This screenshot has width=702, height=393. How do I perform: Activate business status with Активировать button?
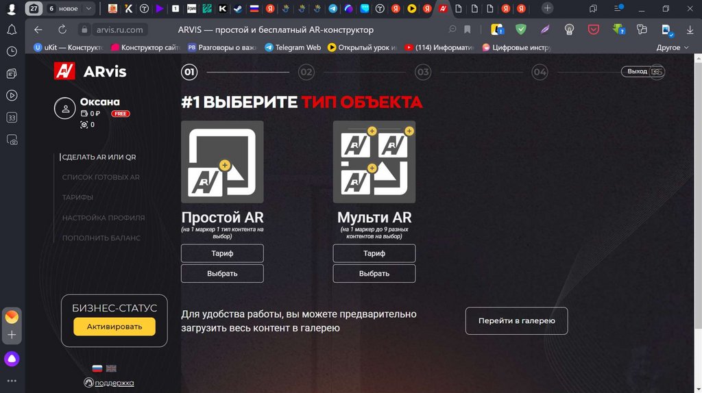pos(114,327)
